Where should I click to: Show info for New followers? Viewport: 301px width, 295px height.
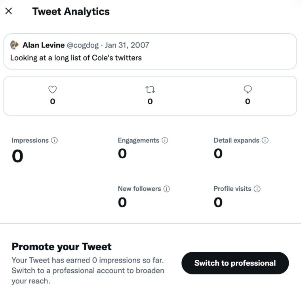[167, 189]
